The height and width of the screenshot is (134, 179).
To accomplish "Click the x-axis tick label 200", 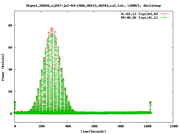I will tap(42, 126).
